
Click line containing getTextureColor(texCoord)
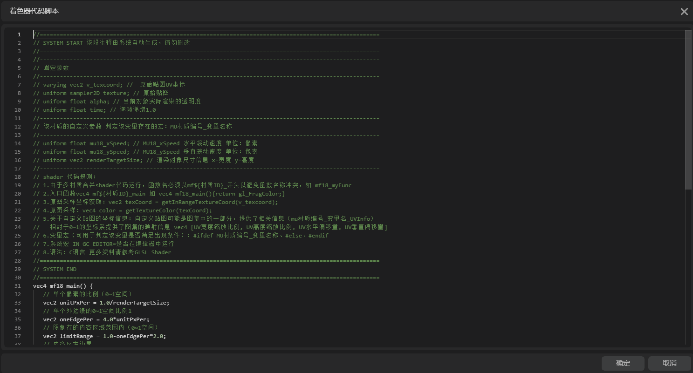(x=122, y=210)
